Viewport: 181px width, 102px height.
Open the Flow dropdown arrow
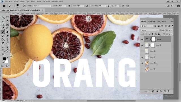83,6
